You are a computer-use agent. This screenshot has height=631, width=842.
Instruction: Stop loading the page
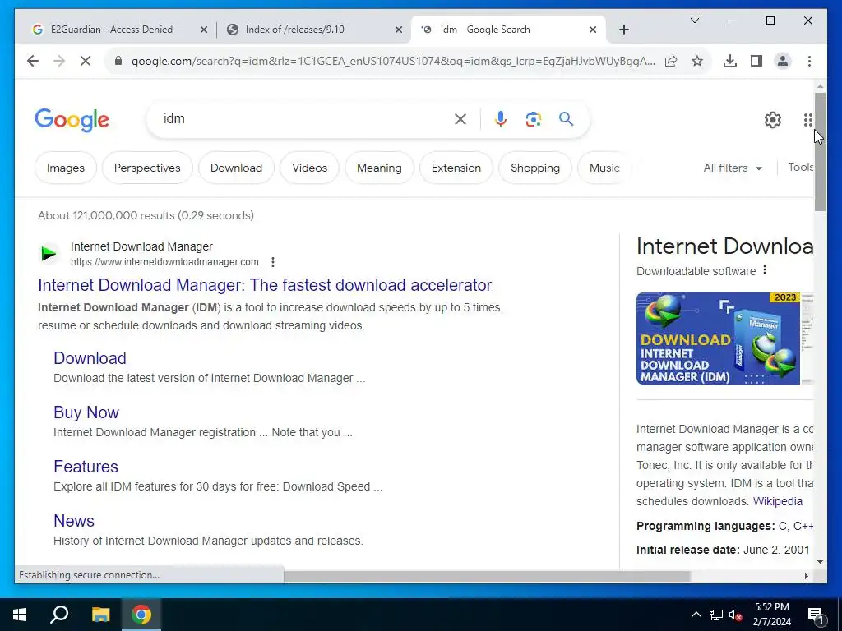(x=86, y=61)
